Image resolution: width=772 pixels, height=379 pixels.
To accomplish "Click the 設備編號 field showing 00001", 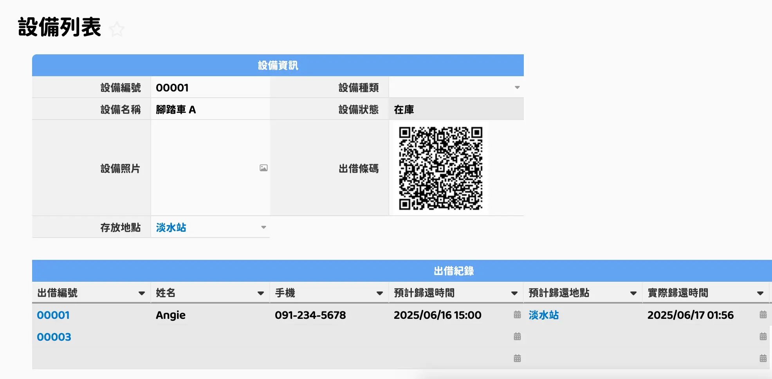I will tap(210, 88).
